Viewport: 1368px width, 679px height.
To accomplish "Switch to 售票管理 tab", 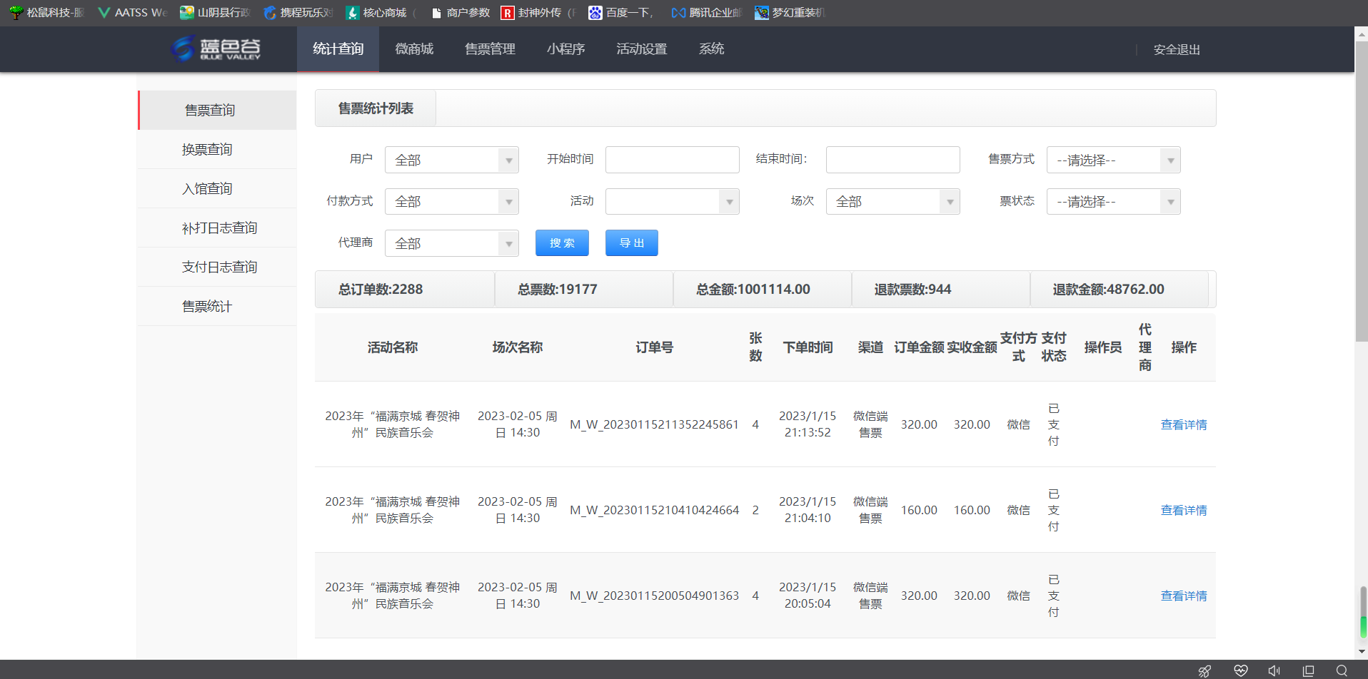I will [490, 49].
